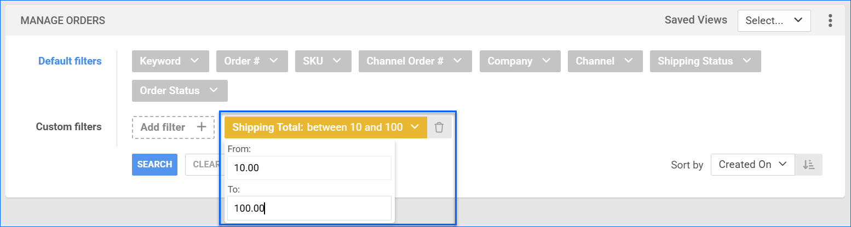Screen dimensions: 851x227
Task: Click the plus icon in Add filter
Action: click(x=202, y=127)
